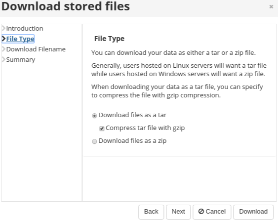Select Download files as a tar
278x222 pixels.
[x=94, y=116]
